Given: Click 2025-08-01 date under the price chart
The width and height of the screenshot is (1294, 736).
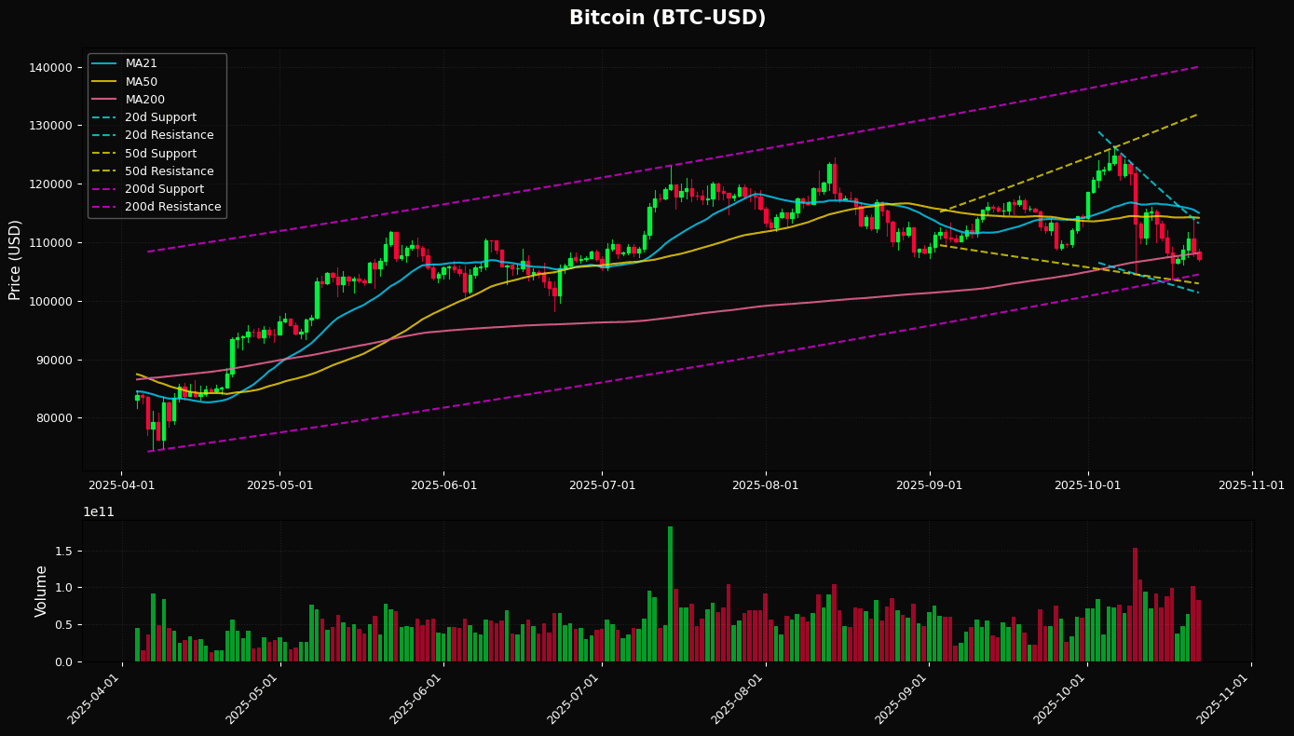Looking at the screenshot, I should point(765,485).
